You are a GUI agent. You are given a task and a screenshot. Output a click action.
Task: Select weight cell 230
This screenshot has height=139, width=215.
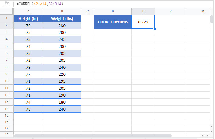click(62, 25)
